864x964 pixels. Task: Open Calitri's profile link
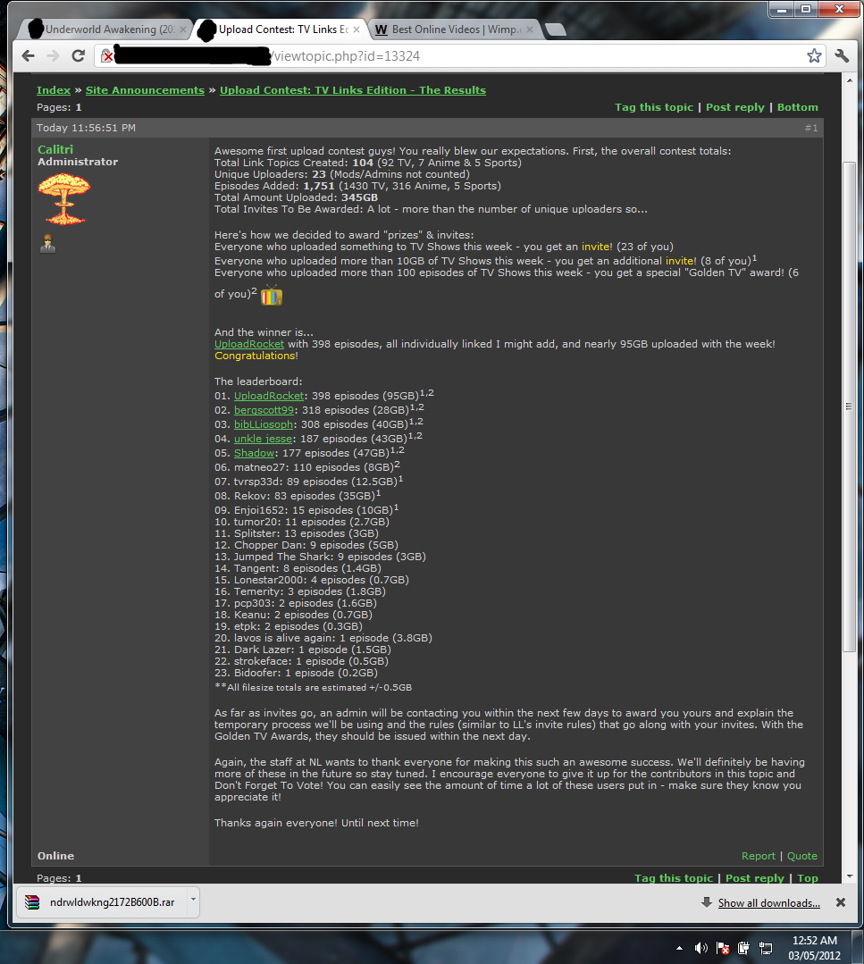(55, 149)
